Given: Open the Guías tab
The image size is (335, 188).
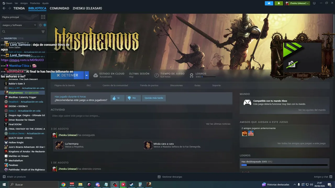Looking at the screenshot, I should (x=197, y=85).
